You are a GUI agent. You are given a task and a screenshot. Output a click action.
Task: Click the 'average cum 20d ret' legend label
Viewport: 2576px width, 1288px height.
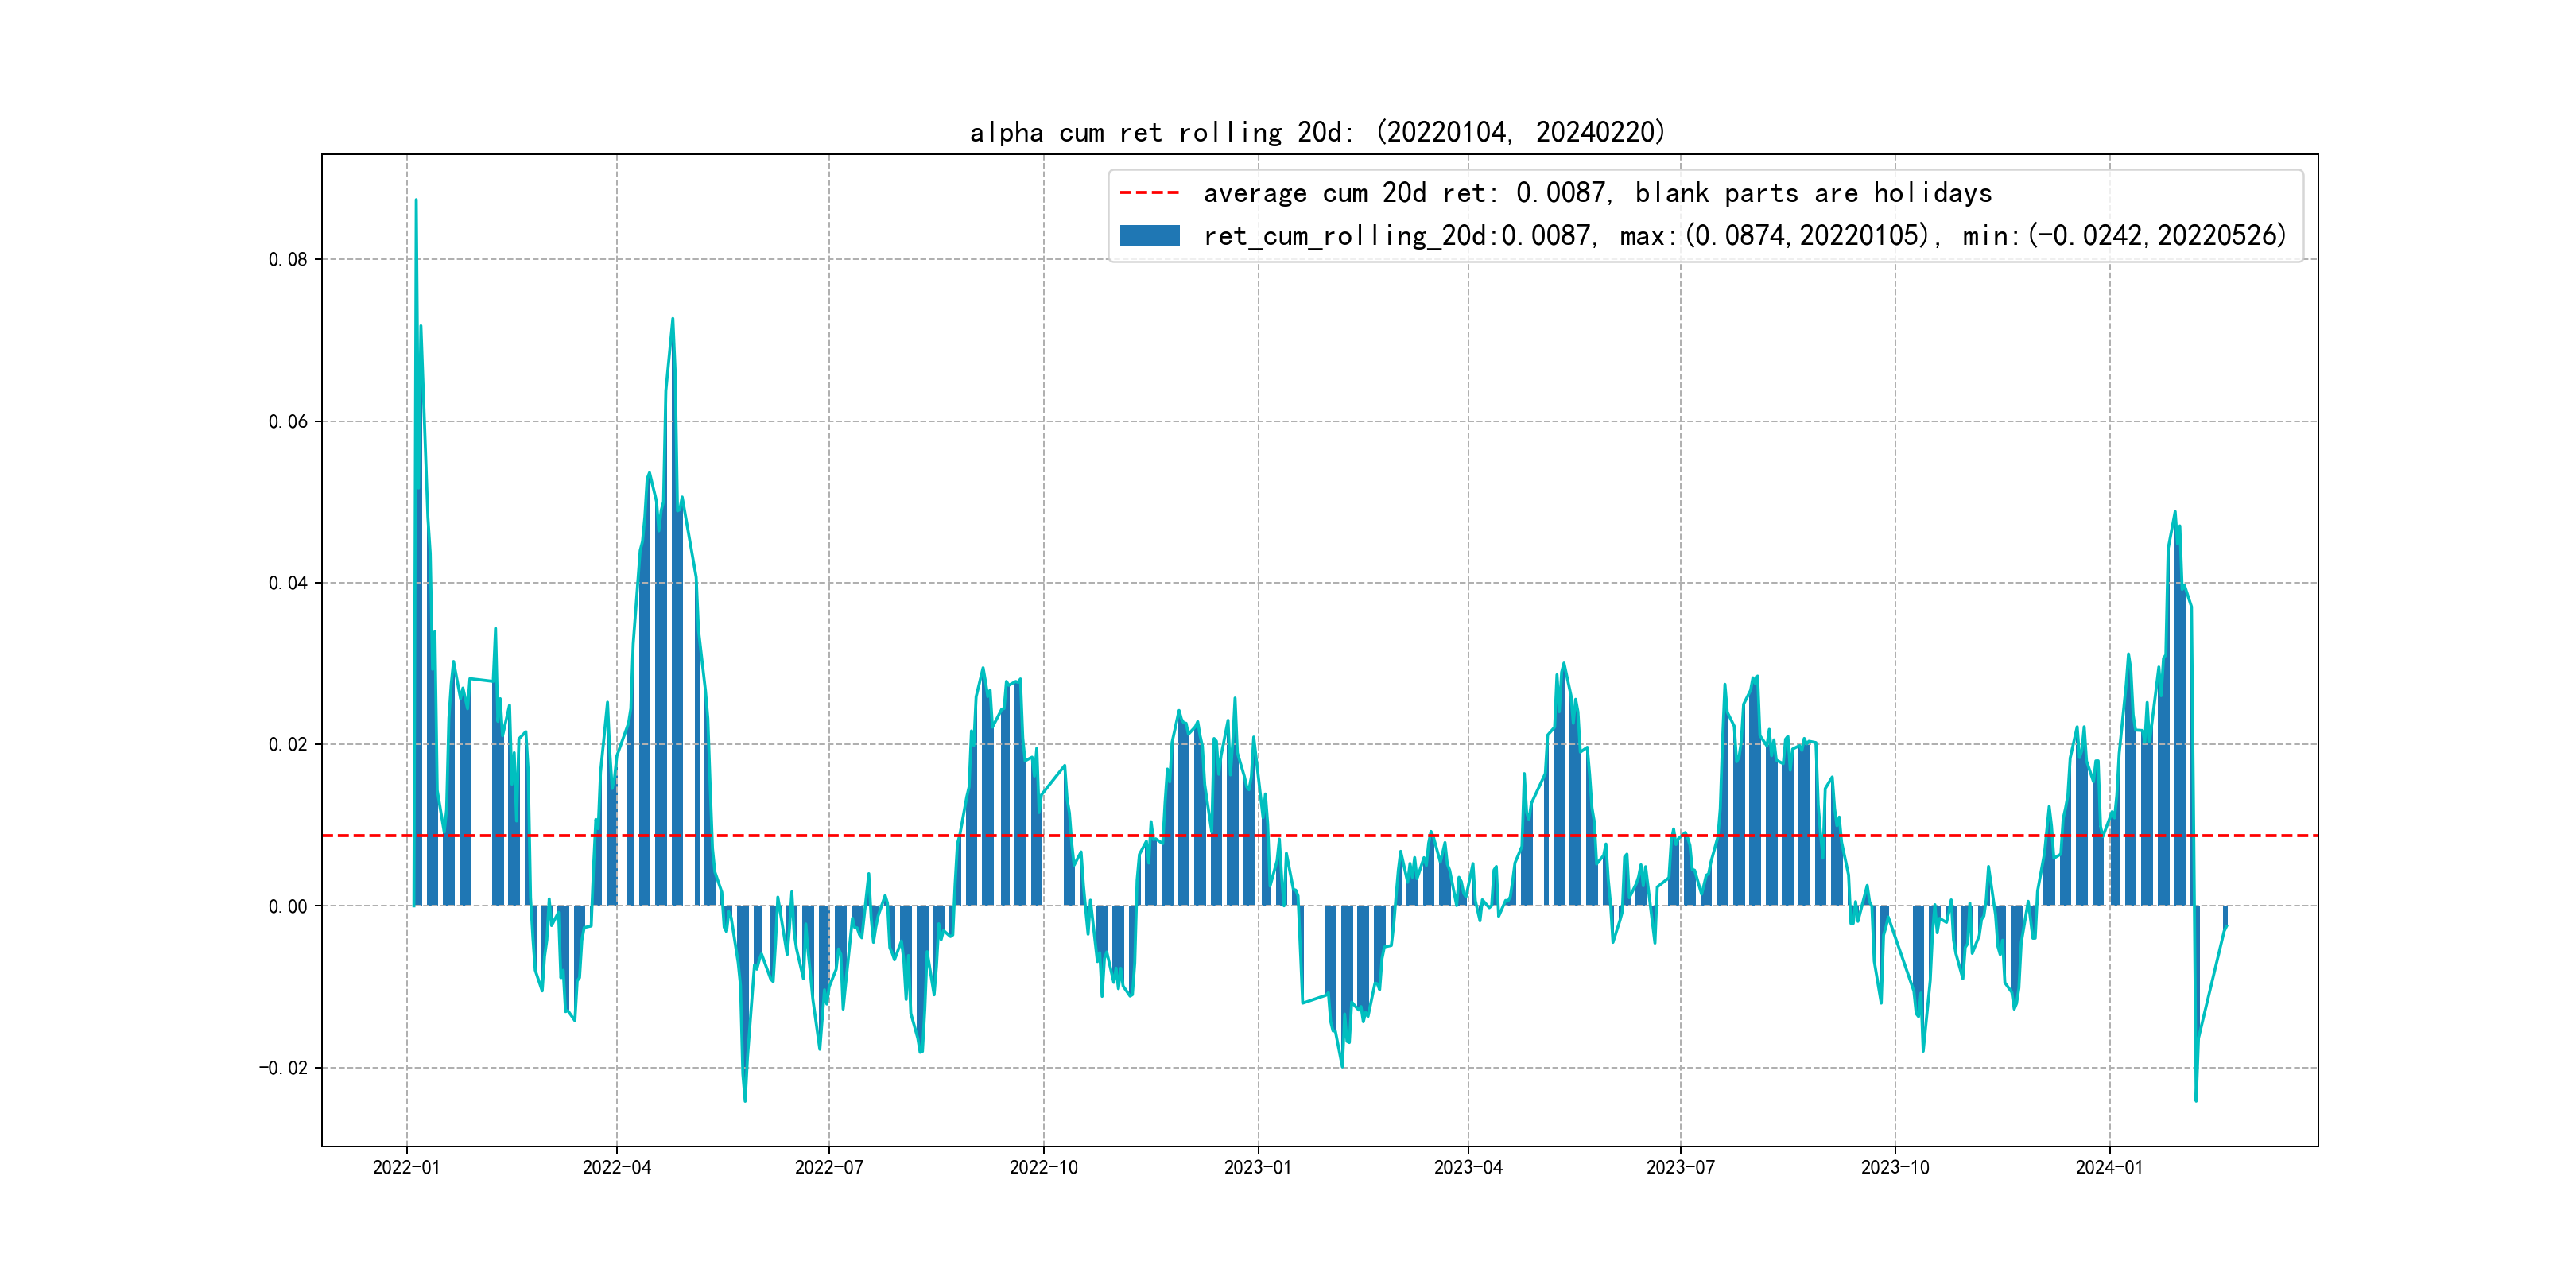[x=1597, y=192]
